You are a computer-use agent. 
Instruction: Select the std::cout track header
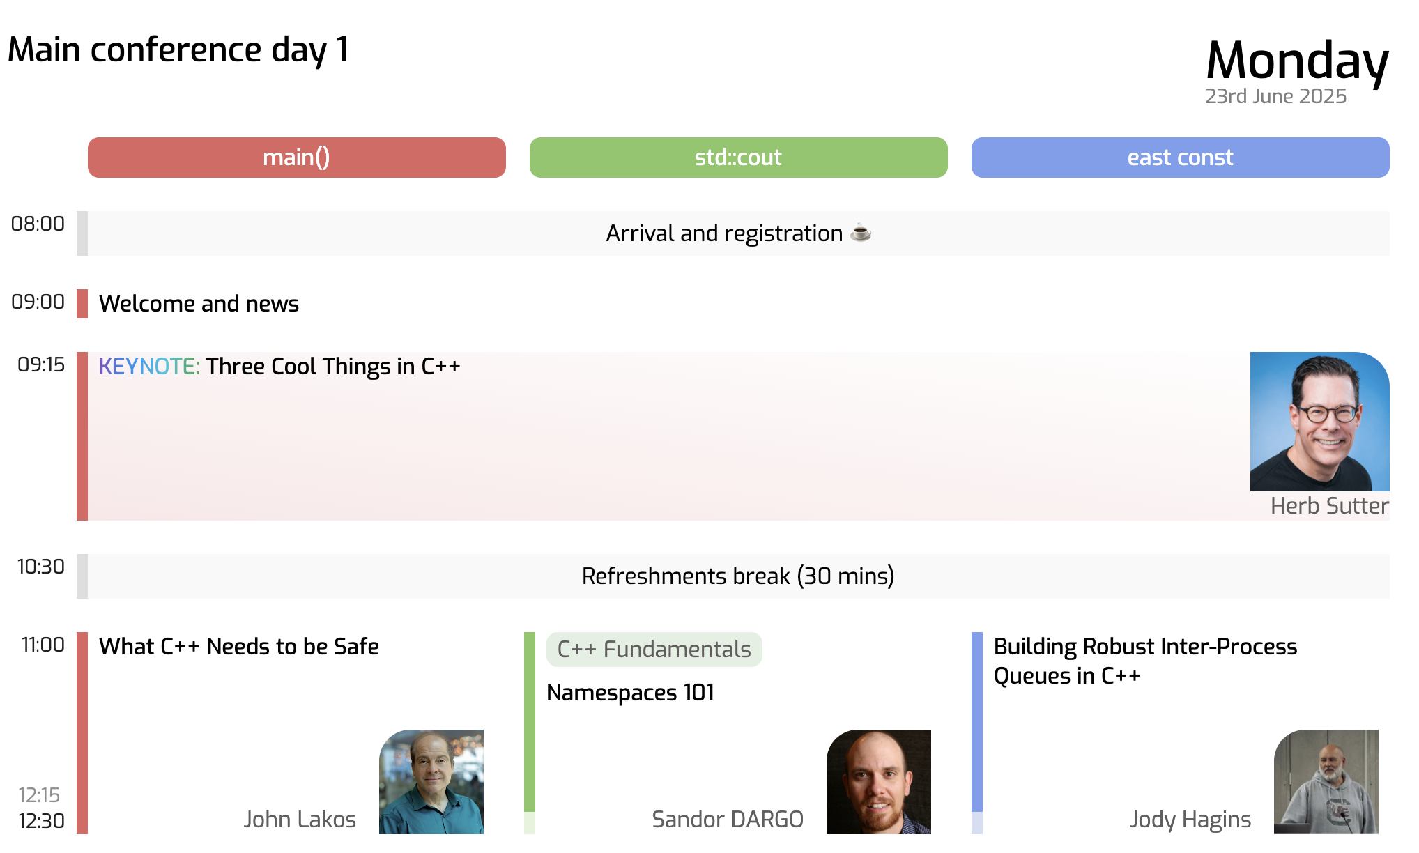pos(738,157)
